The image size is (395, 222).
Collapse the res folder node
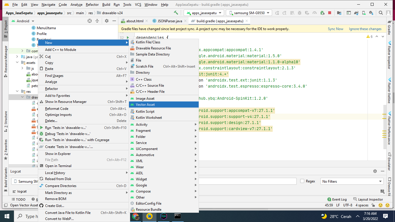[17, 92]
